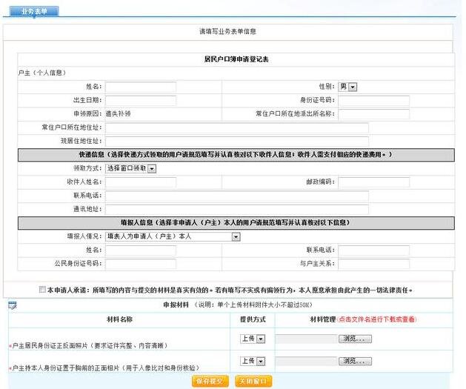Click the 公民身份证号码 input field

[x=141, y=264]
